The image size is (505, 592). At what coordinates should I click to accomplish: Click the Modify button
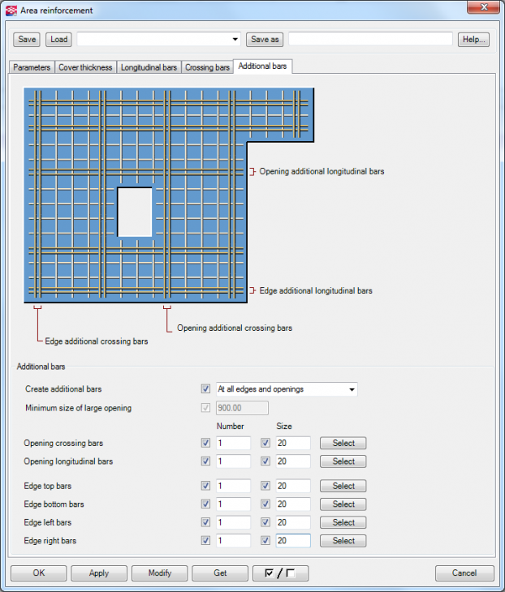(x=160, y=573)
